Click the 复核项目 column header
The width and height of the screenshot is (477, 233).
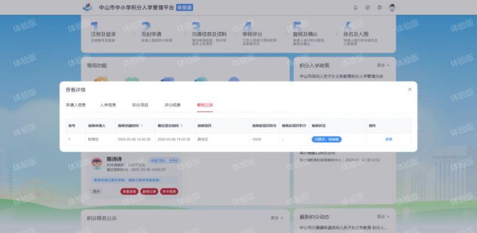[204, 125]
